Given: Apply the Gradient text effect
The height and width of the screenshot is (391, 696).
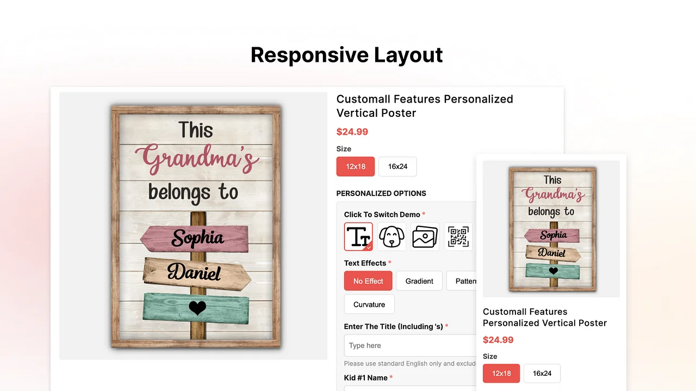Looking at the screenshot, I should tap(419, 281).
